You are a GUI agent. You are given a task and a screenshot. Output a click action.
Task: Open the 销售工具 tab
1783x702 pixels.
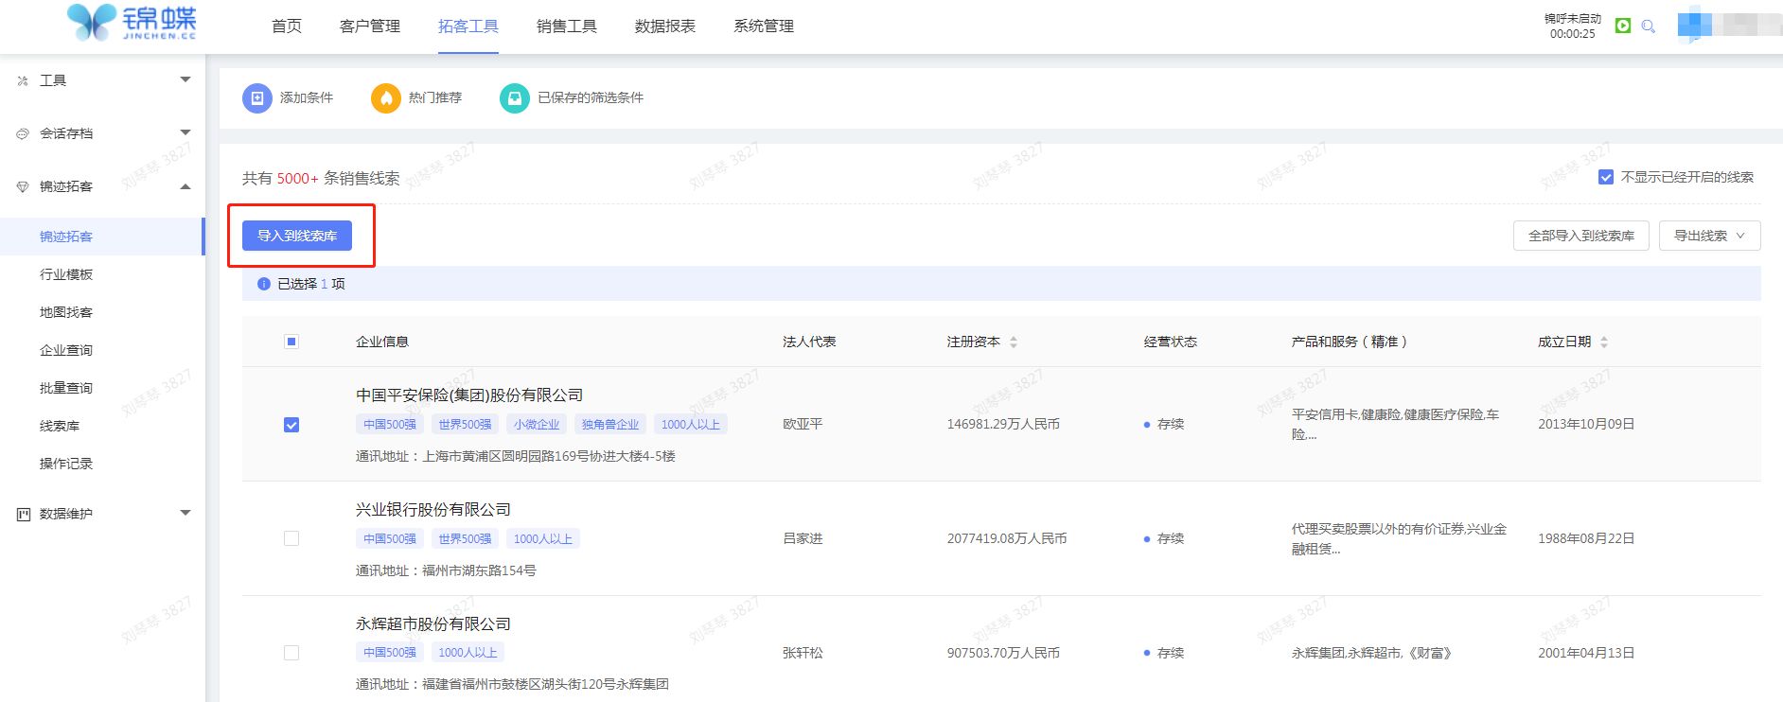point(567,26)
